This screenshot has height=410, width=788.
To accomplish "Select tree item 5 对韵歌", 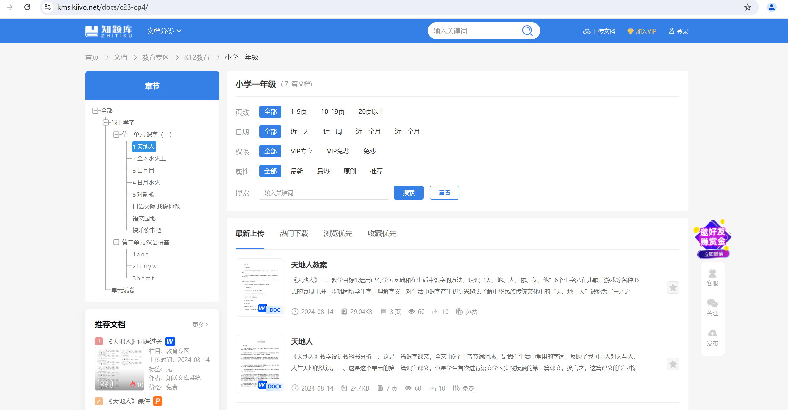I will click(x=143, y=195).
